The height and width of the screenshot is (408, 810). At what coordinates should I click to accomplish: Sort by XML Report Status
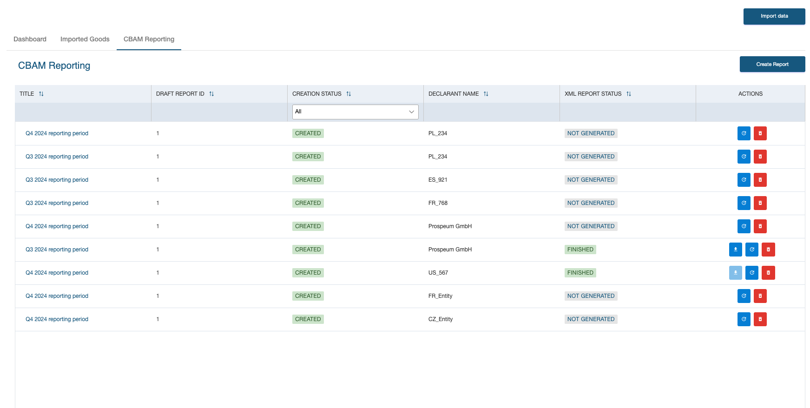point(629,94)
